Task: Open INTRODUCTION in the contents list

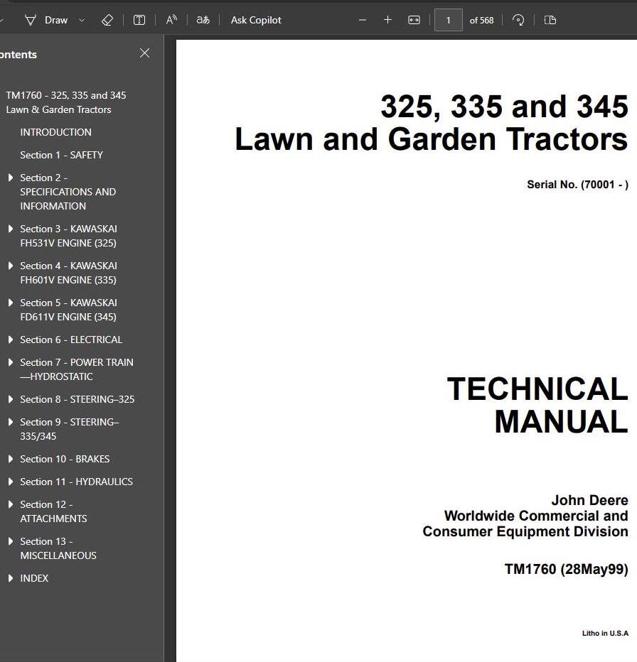Action: click(55, 132)
